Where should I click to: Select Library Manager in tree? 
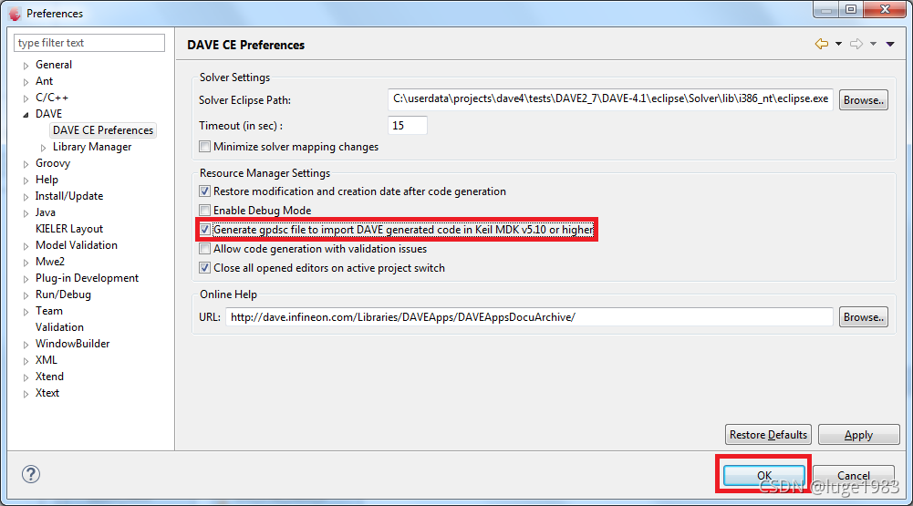click(92, 147)
